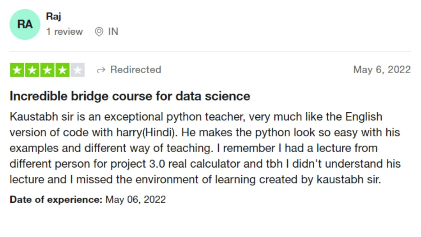This screenshot has height=237, width=421.
Task: Click the review body paragraph text
Action: (205, 148)
